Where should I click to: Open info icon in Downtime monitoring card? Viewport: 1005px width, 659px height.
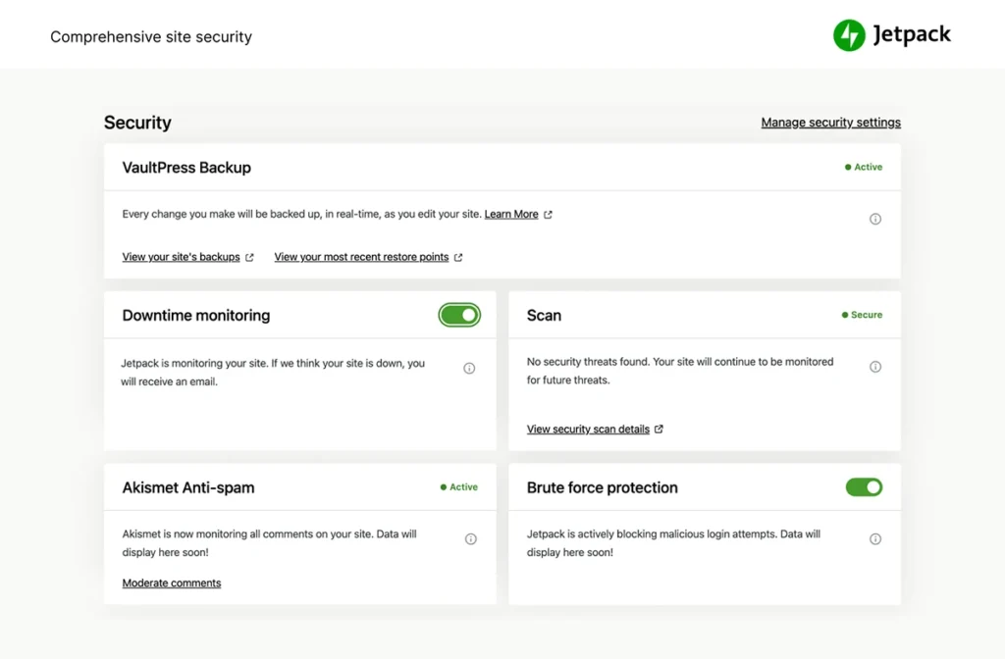click(469, 369)
